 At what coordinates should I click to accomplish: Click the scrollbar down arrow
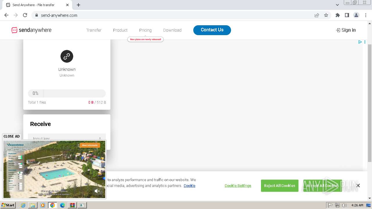click(370, 198)
